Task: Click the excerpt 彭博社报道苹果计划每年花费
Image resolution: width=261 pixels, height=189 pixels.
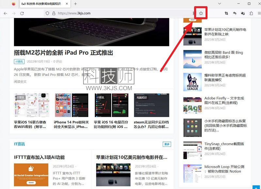Action: click(x=151, y=178)
